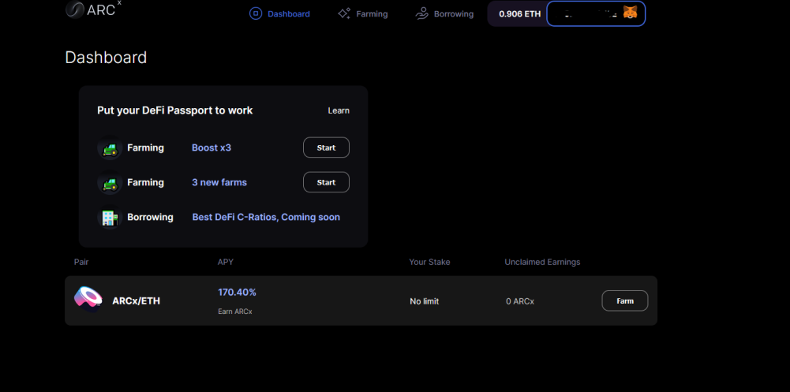Go to the Borrowing tab

(x=444, y=14)
